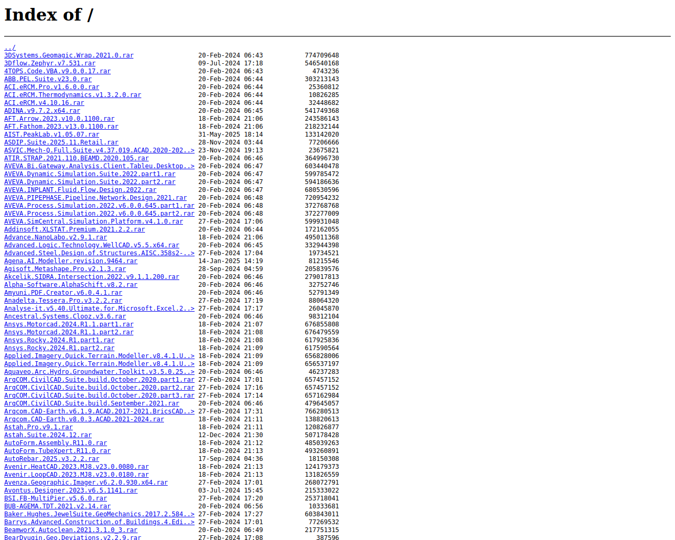Image resolution: width=675 pixels, height=540 pixels.
Task: Click AFT.Arrow.2023.v10.0.1100.rar
Action: [59, 119]
